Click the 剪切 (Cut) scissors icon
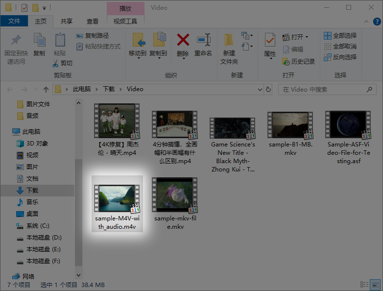The image size is (383, 291). click(56, 63)
